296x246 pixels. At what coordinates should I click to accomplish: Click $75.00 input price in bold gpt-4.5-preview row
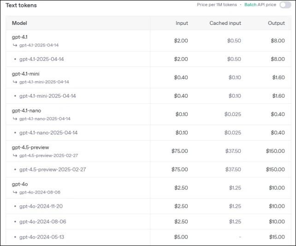(x=179, y=151)
